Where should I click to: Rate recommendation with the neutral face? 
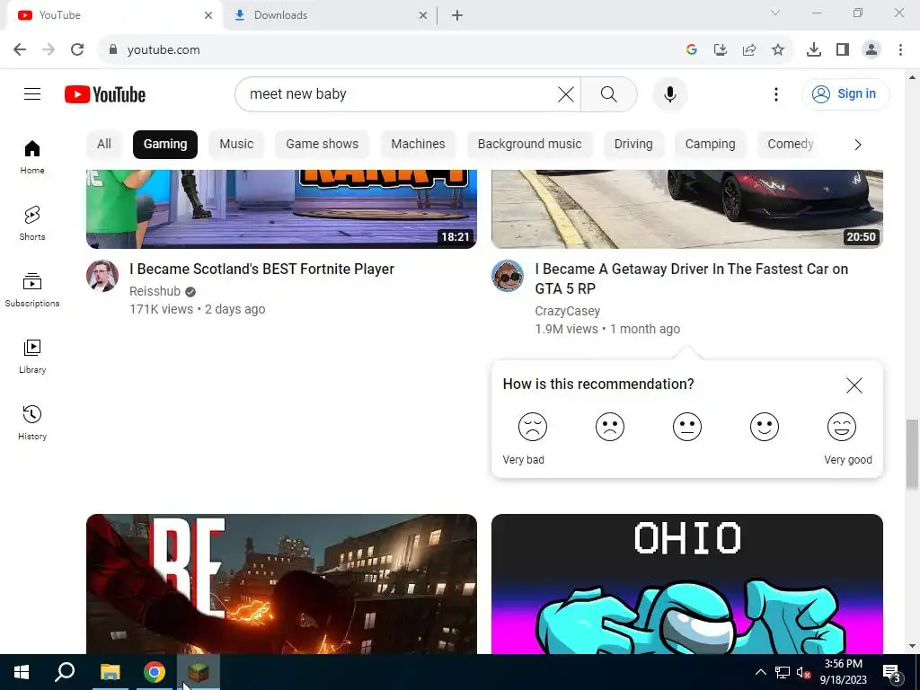(687, 427)
